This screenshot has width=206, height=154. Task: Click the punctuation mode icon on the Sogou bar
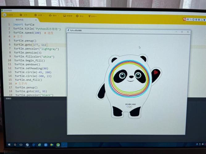pyautogui.click(x=191, y=19)
